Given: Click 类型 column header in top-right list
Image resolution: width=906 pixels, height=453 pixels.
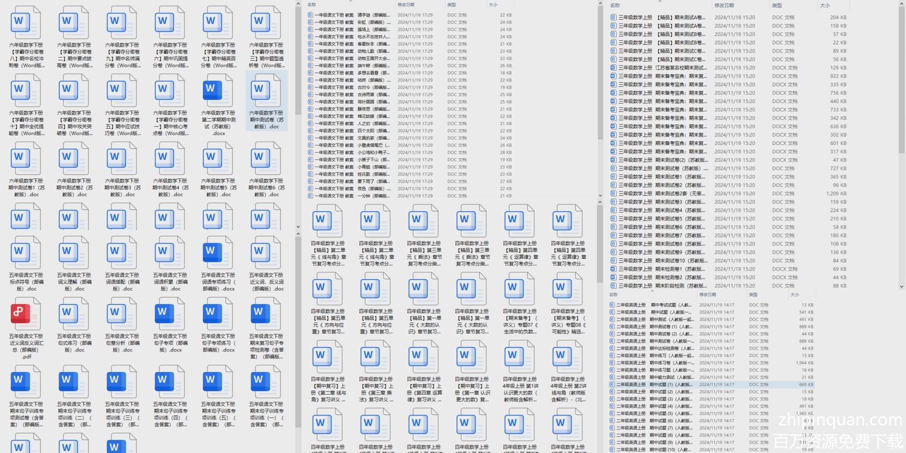Looking at the screenshot, I should tap(777, 5).
